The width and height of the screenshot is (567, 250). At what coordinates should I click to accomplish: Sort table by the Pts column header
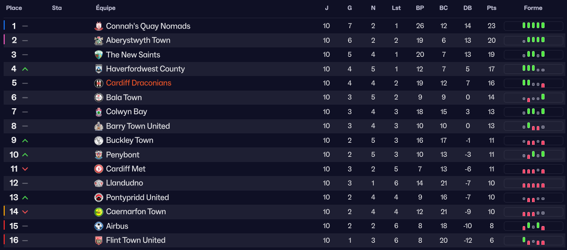(491, 8)
